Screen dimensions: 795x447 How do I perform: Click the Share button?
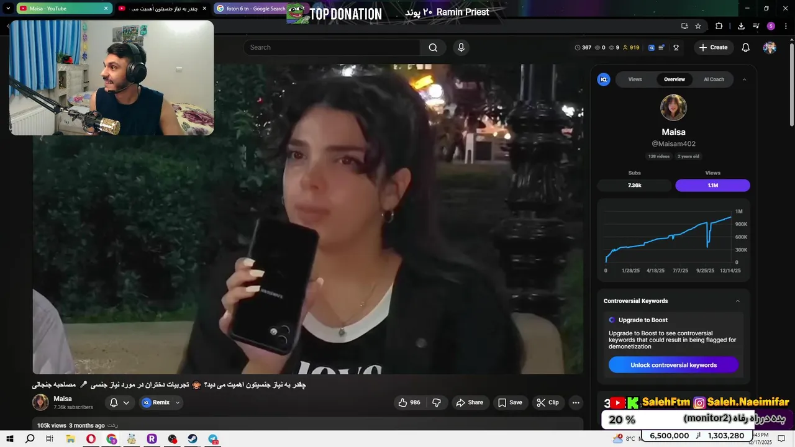(x=470, y=402)
